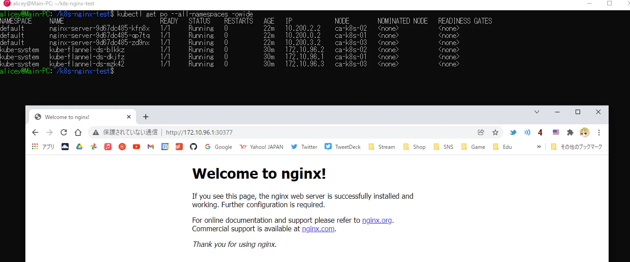630x262 pixels.
Task: Click the READINESS GATES column header
Action: tap(465, 21)
